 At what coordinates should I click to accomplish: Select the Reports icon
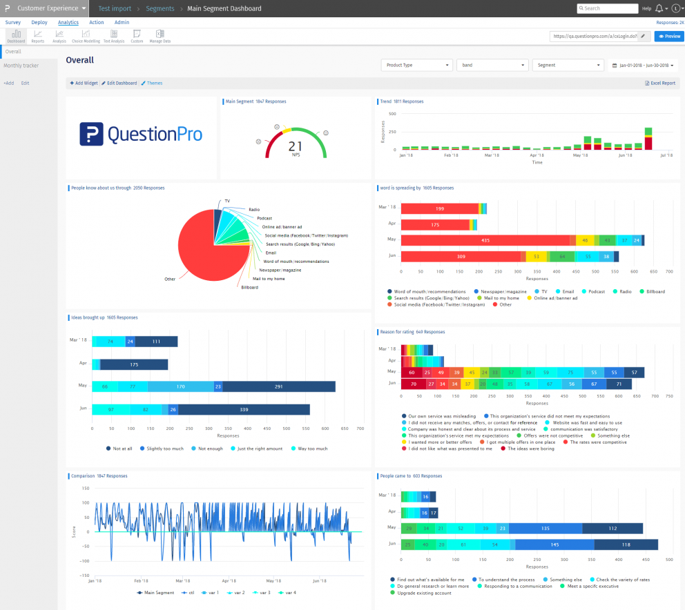pos(37,36)
